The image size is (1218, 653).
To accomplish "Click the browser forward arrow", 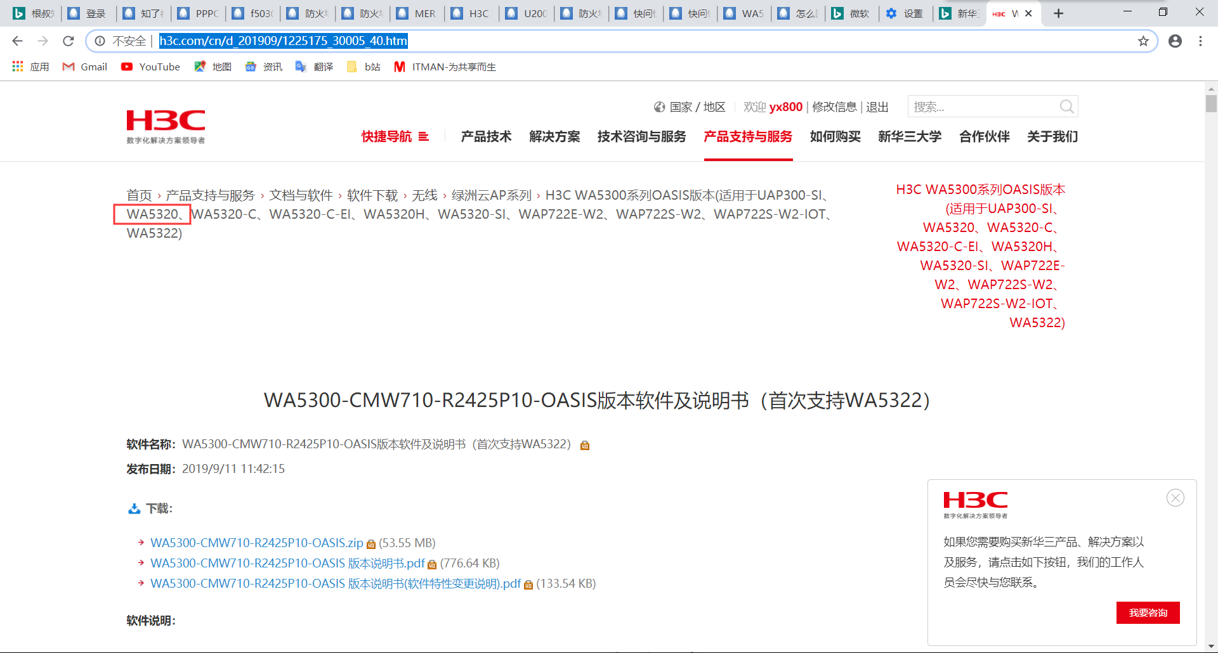I will tap(43, 41).
